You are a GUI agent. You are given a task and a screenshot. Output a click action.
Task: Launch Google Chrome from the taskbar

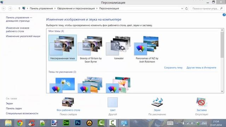20,123
